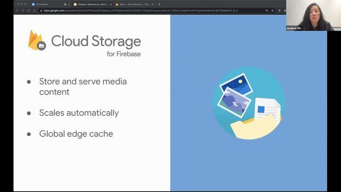
Task: Click the browser forward arrow
Action: coord(23,11)
